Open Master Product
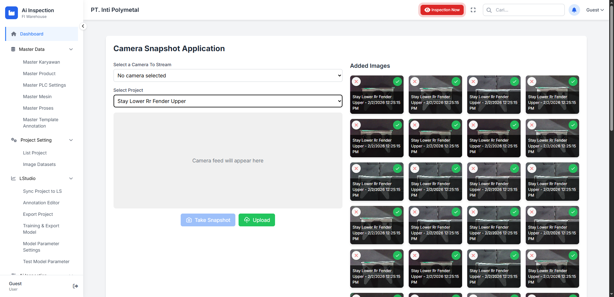Screen dimensions: 614x297 tap(39, 74)
